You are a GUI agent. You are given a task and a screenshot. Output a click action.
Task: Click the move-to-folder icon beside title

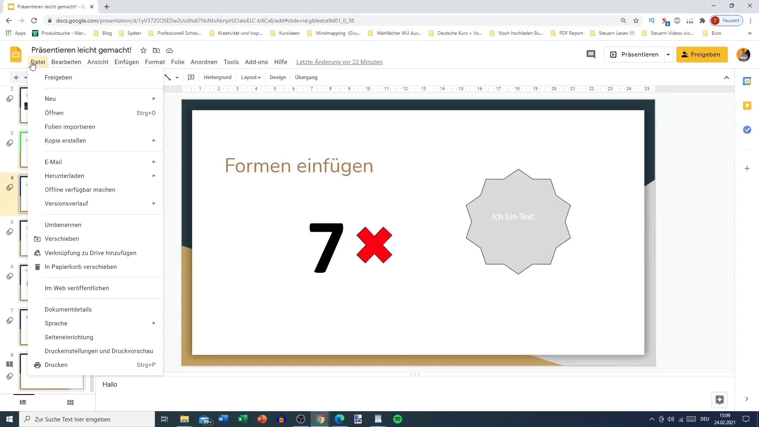click(x=157, y=50)
